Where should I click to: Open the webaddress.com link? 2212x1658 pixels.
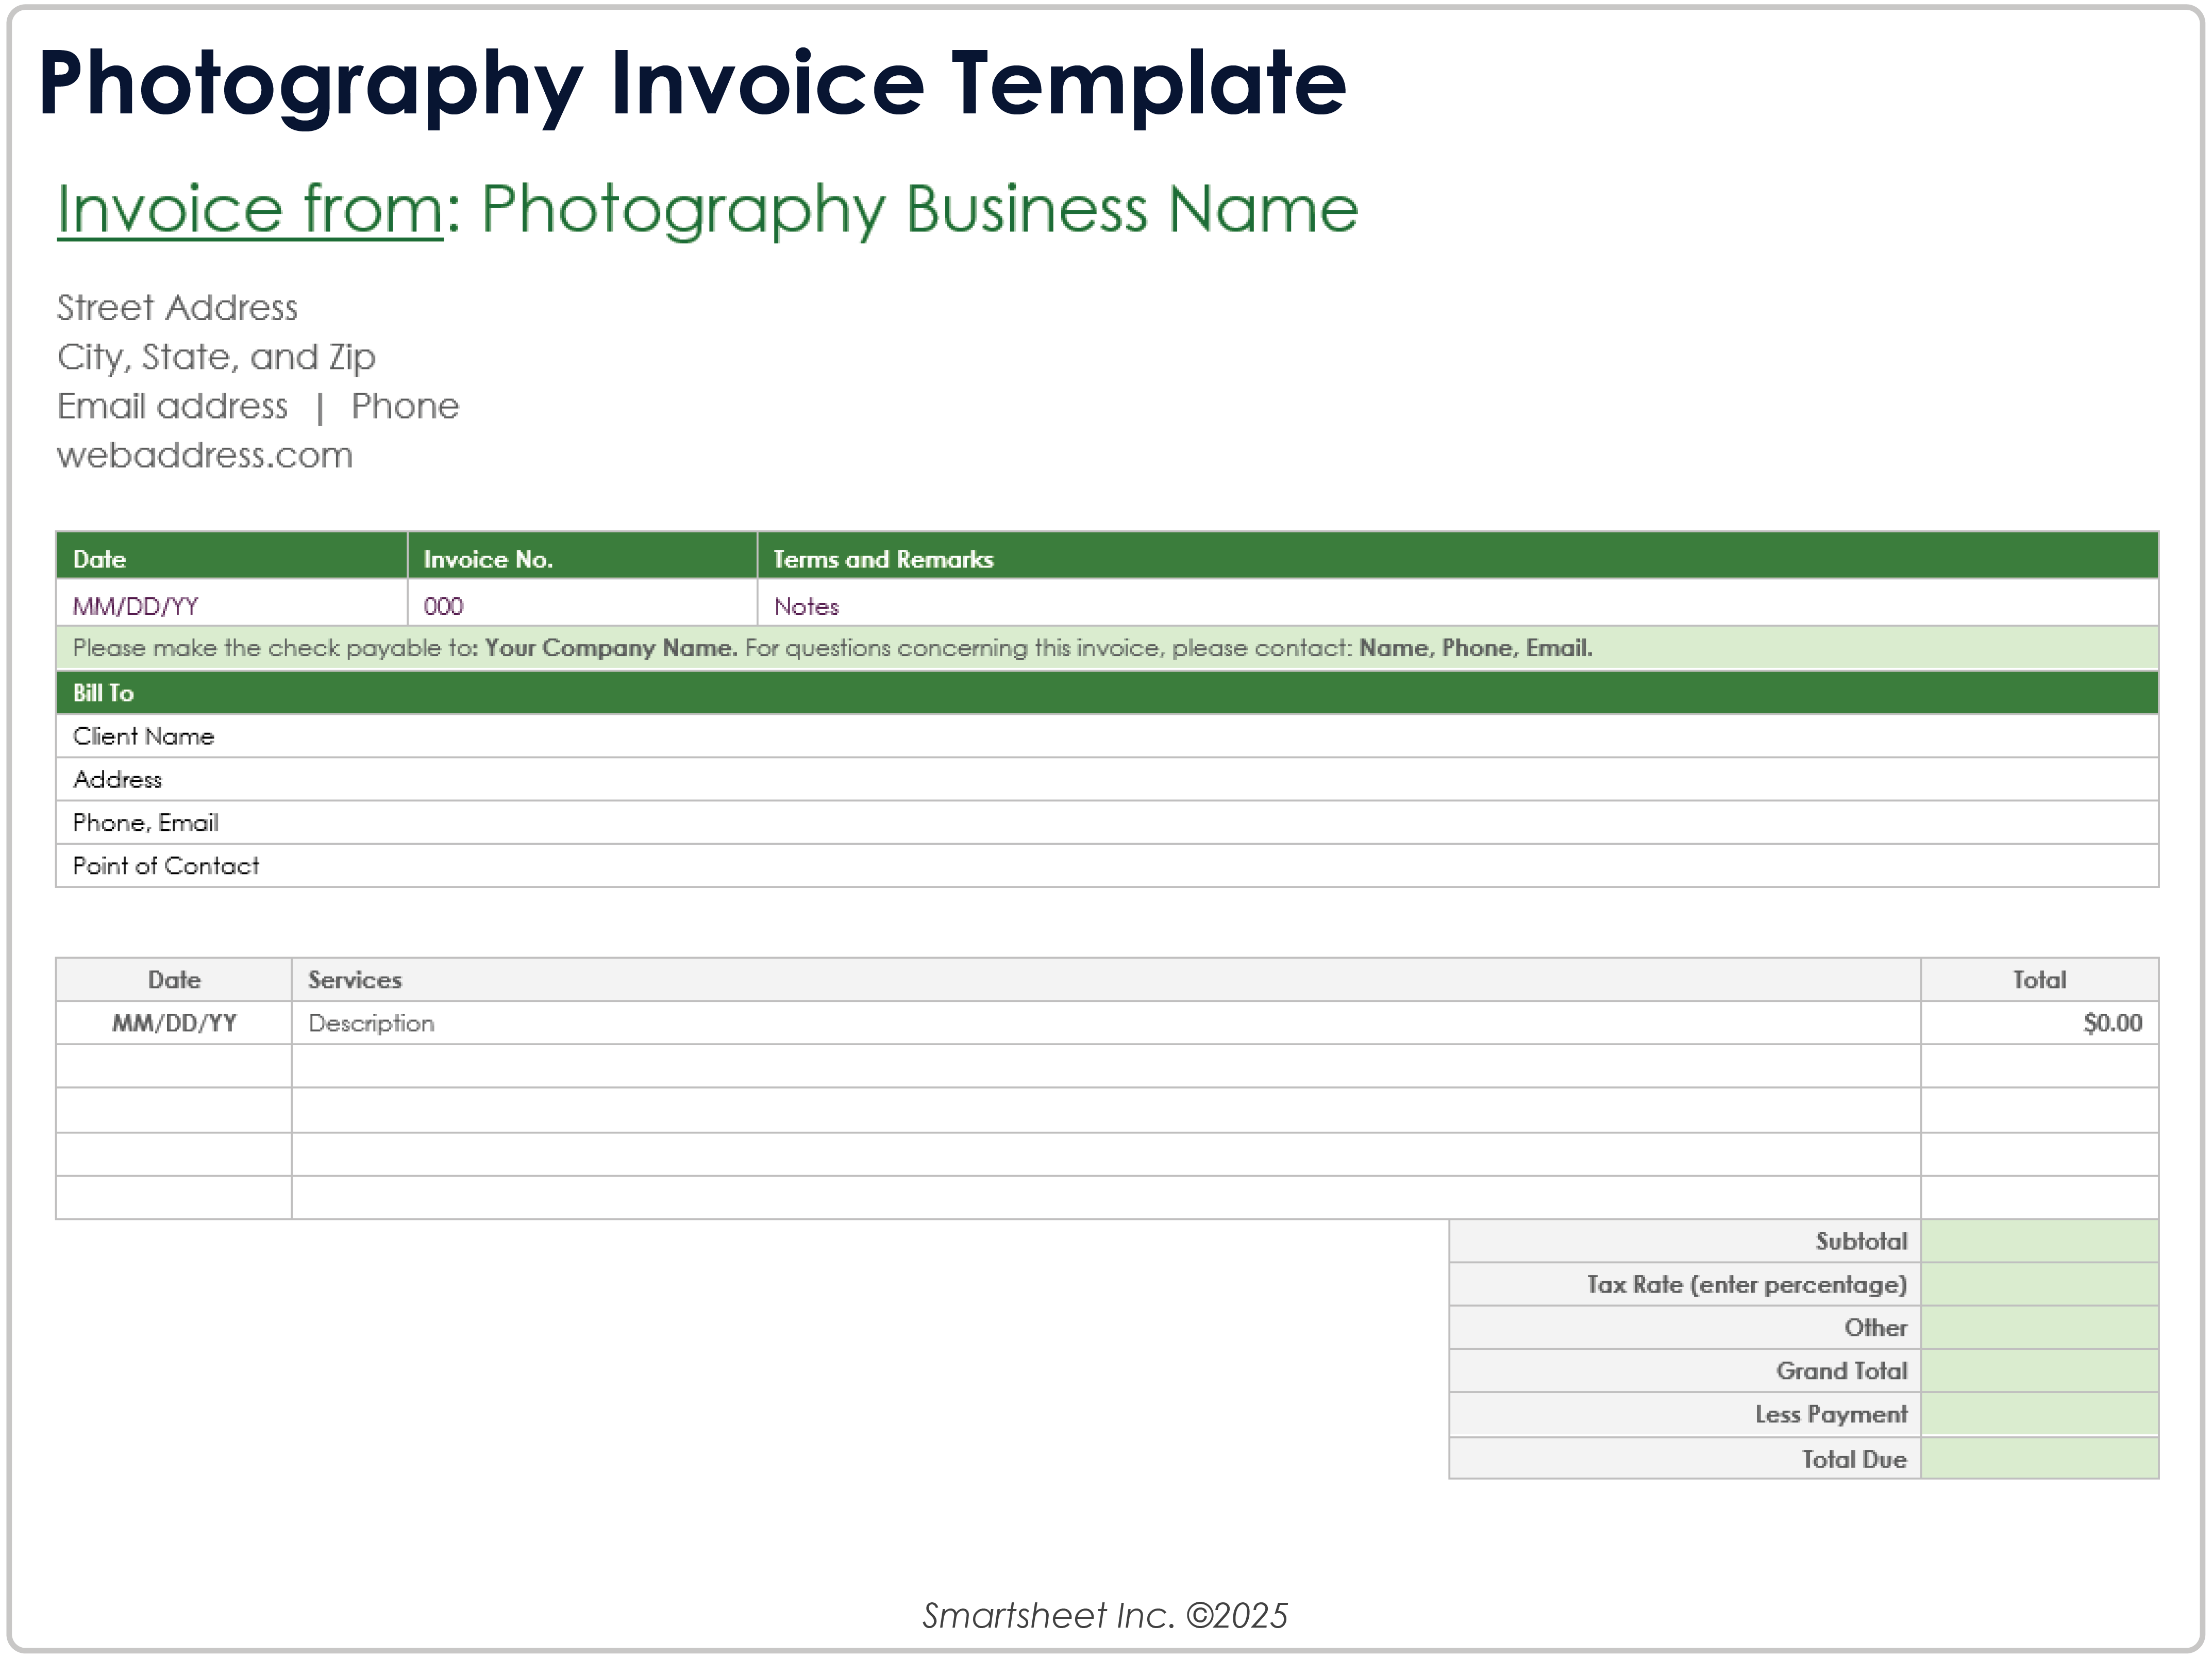coord(204,455)
